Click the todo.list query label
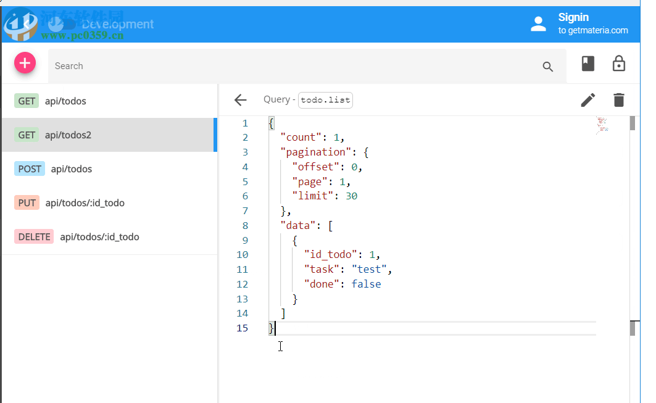Viewport: 656px width, 403px height. [325, 100]
